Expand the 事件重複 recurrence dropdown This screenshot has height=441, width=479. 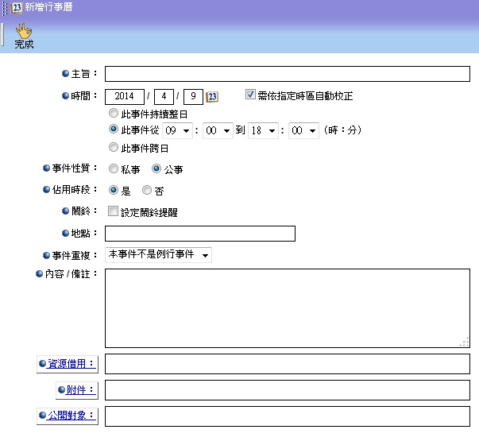click(158, 255)
